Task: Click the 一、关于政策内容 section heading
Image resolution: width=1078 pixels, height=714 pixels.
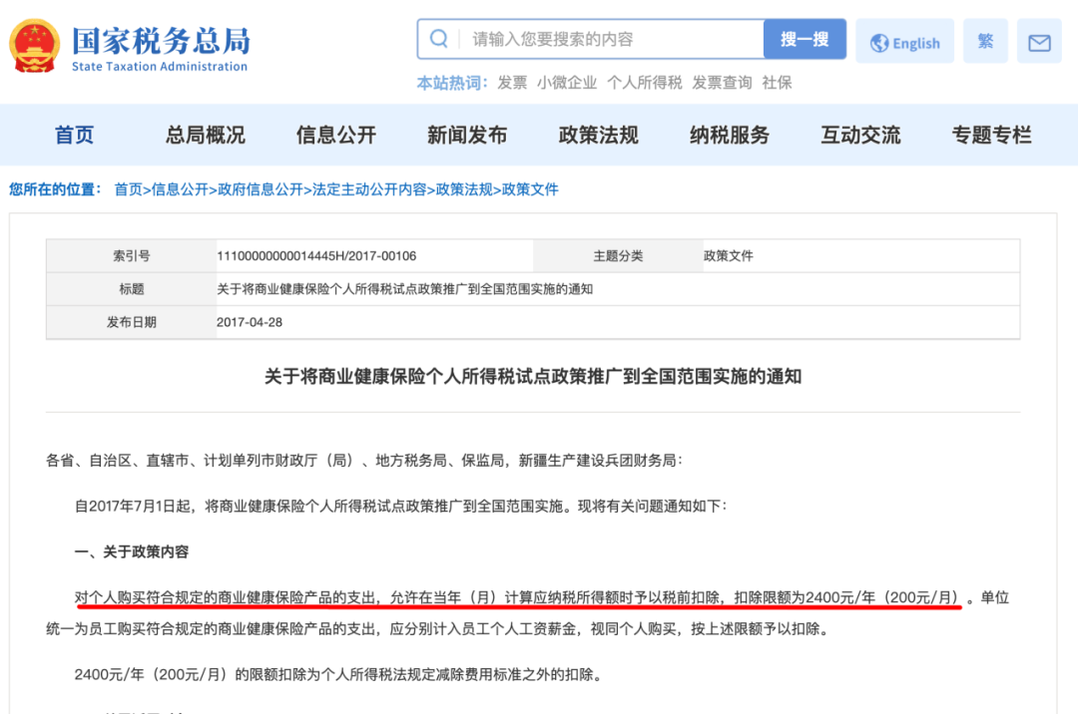Action: tap(132, 552)
